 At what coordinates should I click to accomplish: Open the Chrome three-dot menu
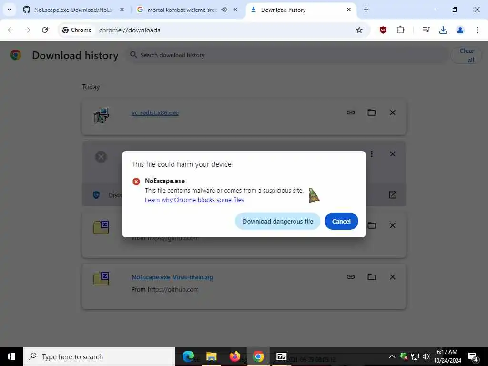(x=478, y=30)
